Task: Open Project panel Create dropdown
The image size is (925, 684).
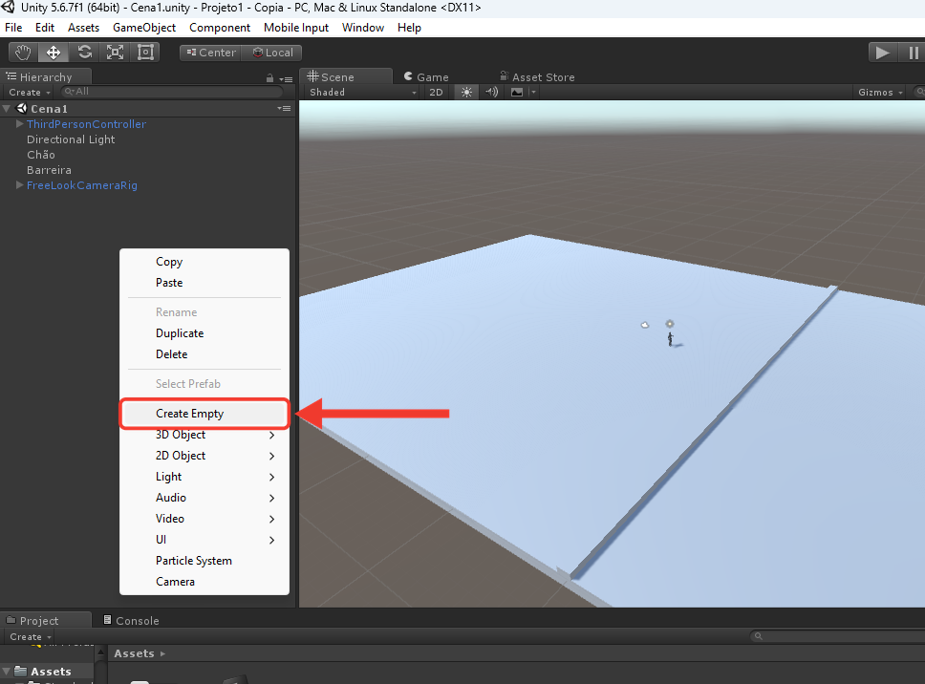Action: [30, 637]
